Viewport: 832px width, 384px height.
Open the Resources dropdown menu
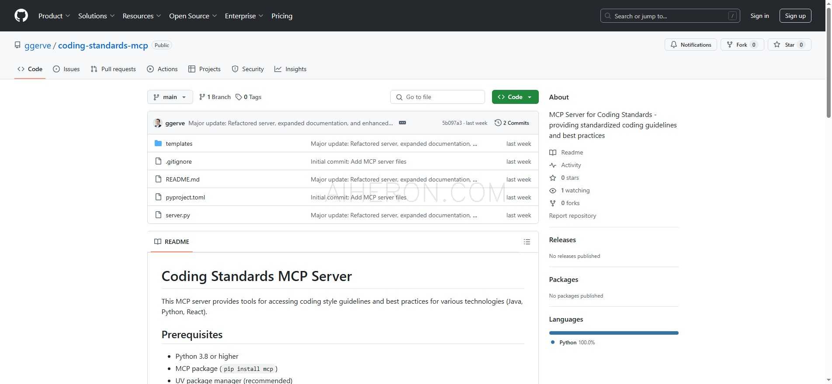142,16
